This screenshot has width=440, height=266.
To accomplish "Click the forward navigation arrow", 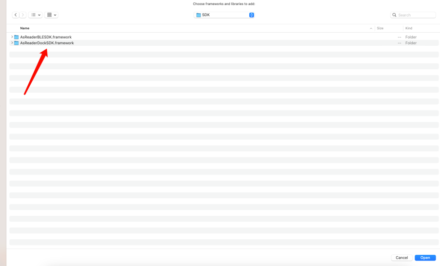I will (x=22, y=15).
